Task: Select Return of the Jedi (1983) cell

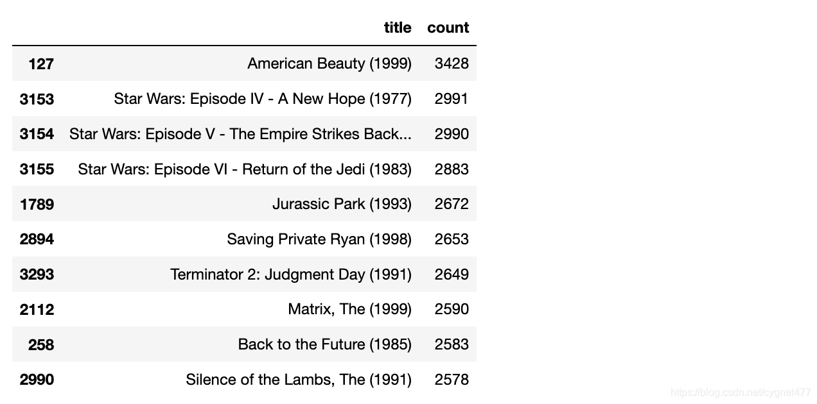Action: pos(245,169)
